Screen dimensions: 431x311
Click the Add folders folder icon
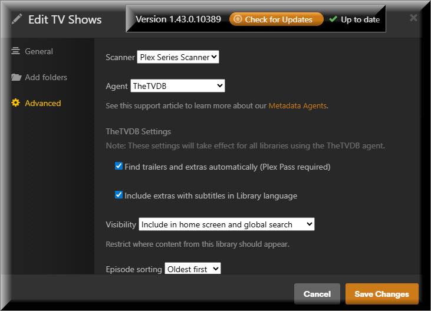17,77
